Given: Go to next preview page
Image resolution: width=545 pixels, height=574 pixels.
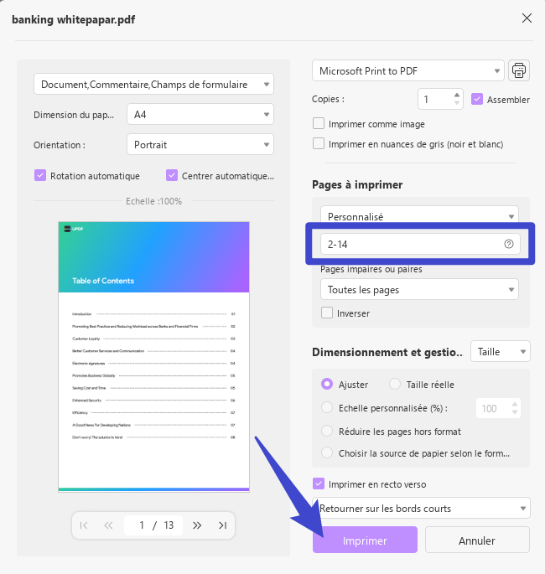Looking at the screenshot, I should 197,525.
